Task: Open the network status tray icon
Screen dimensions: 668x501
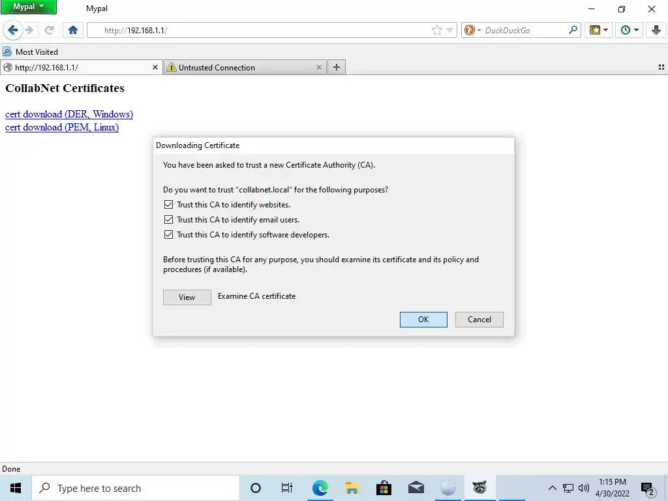Action: click(568, 488)
